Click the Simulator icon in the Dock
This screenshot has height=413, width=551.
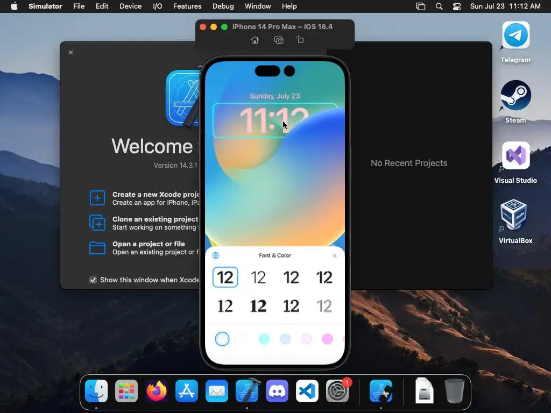point(381,391)
